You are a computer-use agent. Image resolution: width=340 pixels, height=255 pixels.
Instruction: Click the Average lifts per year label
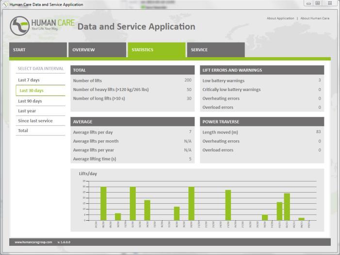[94, 150]
